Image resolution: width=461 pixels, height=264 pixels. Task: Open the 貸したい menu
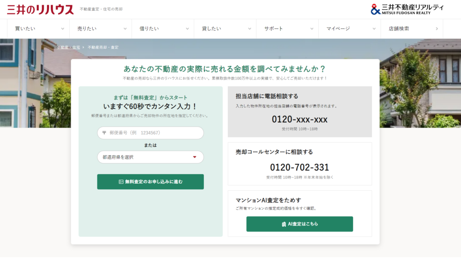click(x=225, y=29)
